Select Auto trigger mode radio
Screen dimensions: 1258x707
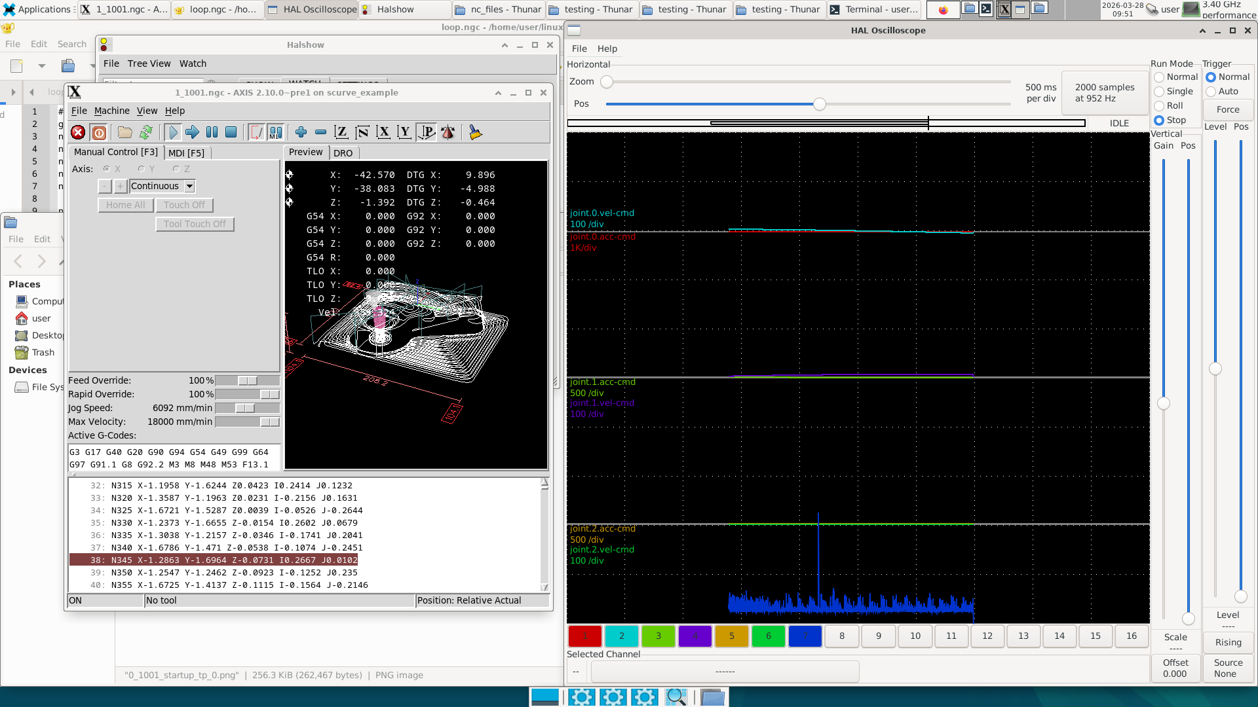[x=1211, y=92]
